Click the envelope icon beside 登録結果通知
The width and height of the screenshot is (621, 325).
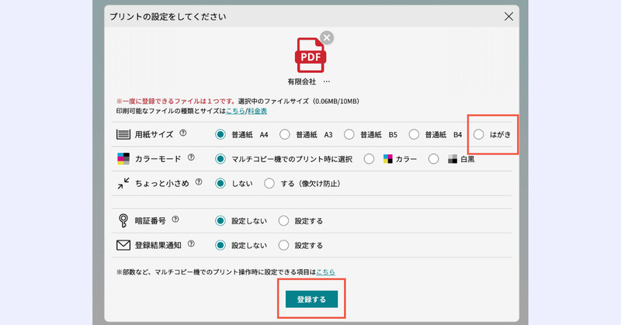pyautogui.click(x=123, y=245)
